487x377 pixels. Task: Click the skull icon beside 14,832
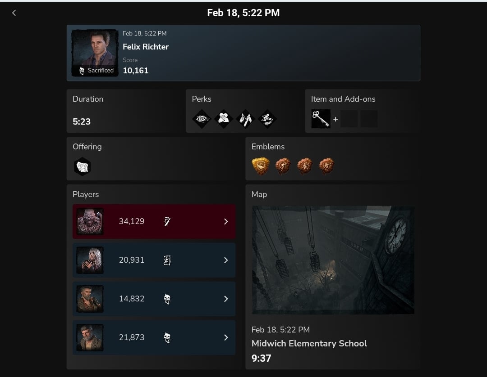(167, 299)
